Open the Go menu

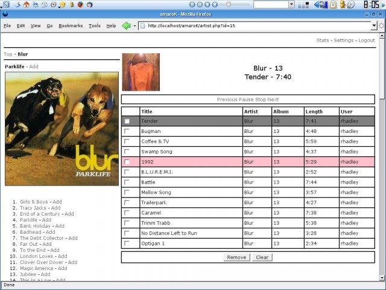pyautogui.click(x=49, y=25)
